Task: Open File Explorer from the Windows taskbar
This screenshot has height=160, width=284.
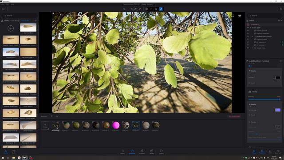Action: (x=14, y=158)
